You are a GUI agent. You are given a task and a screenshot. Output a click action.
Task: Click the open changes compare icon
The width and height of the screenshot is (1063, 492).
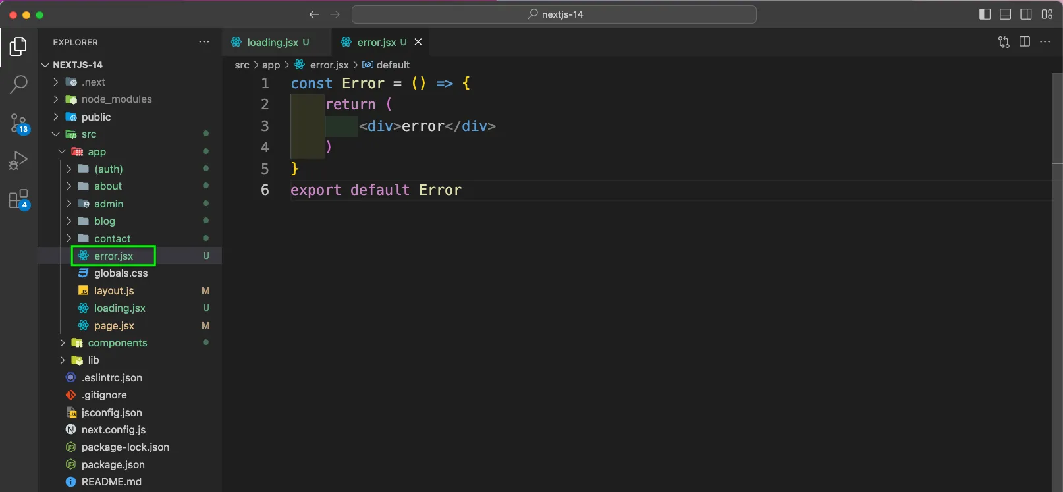(1004, 42)
